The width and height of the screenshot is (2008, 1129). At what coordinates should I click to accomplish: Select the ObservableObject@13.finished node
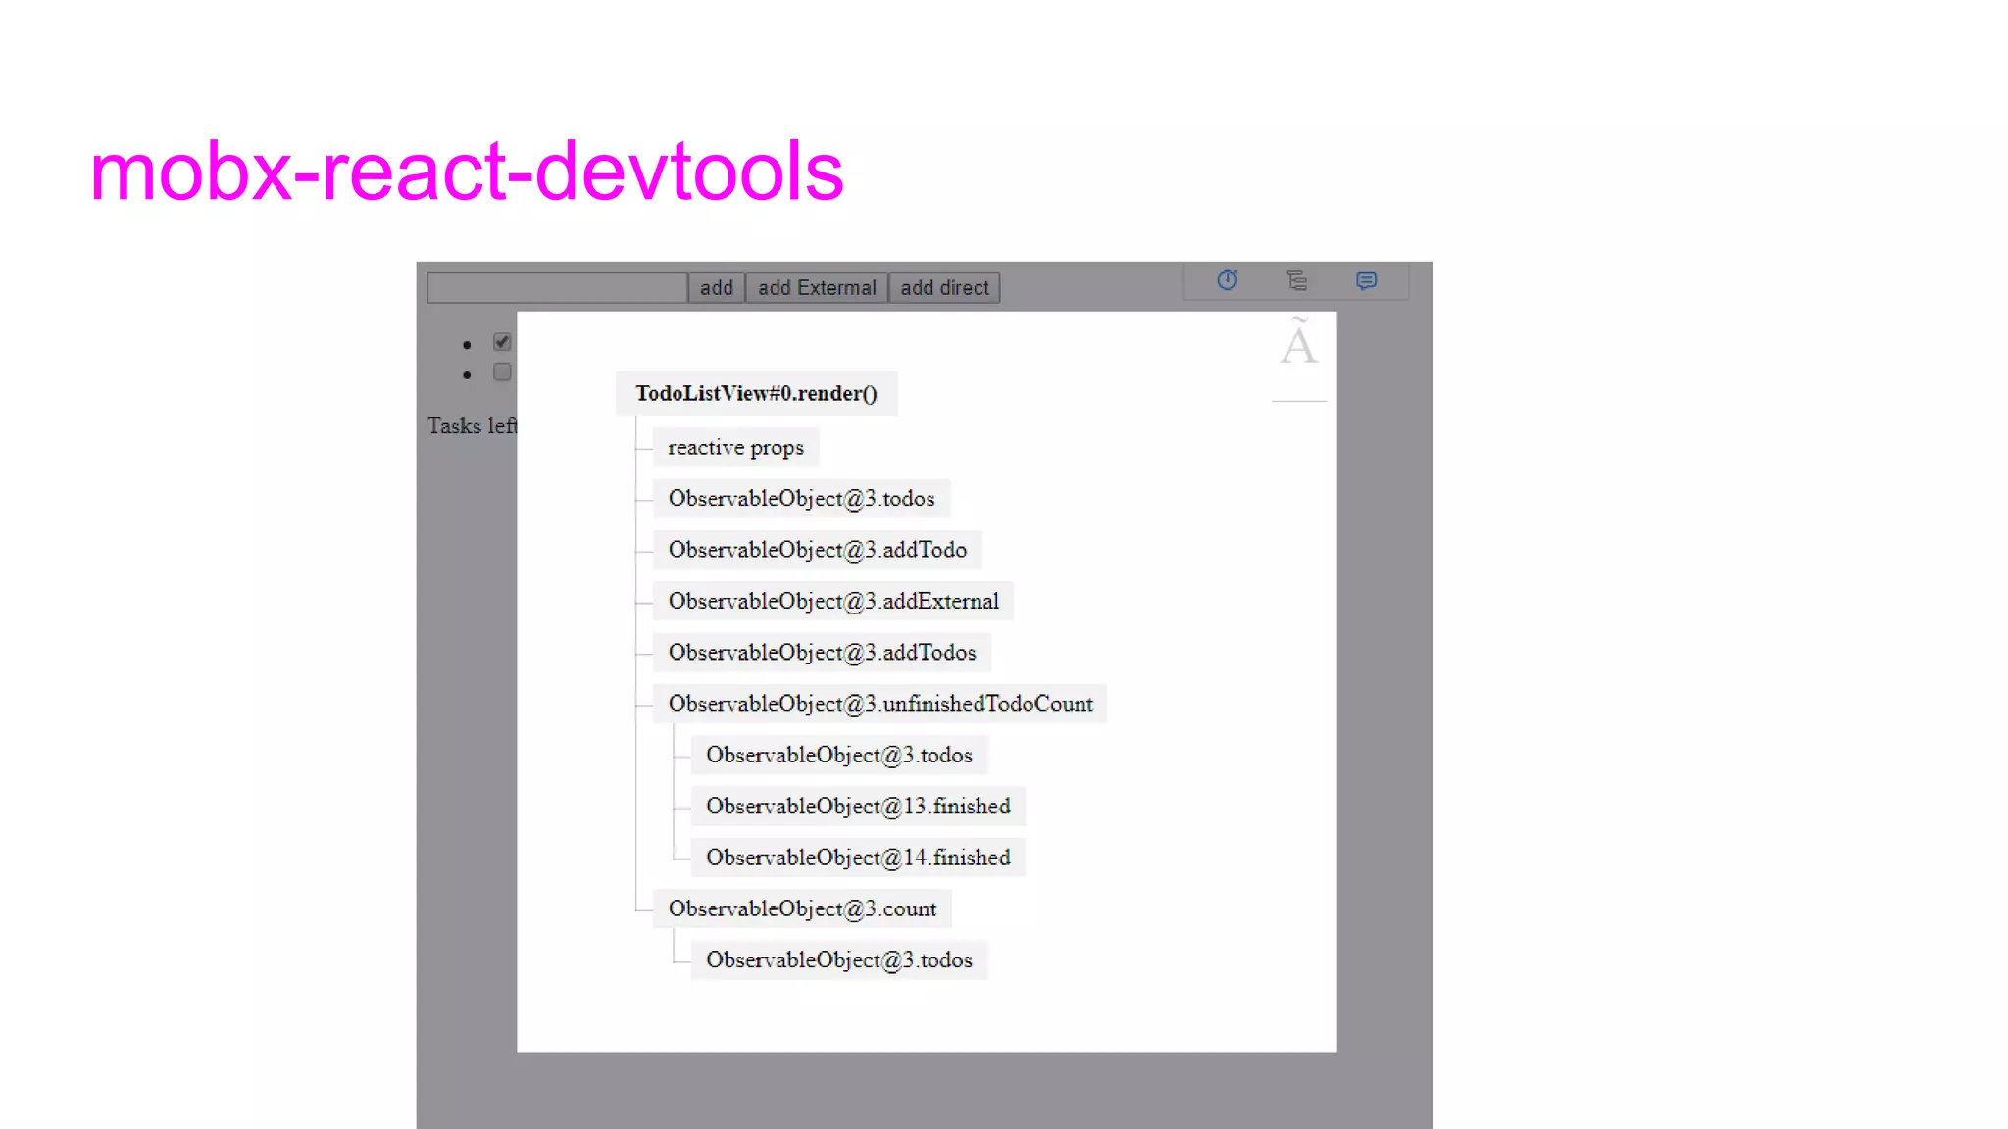tap(858, 806)
